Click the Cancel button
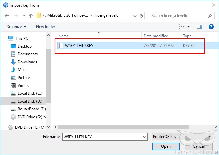Viewport: 219px width, 155px height. click(199, 146)
